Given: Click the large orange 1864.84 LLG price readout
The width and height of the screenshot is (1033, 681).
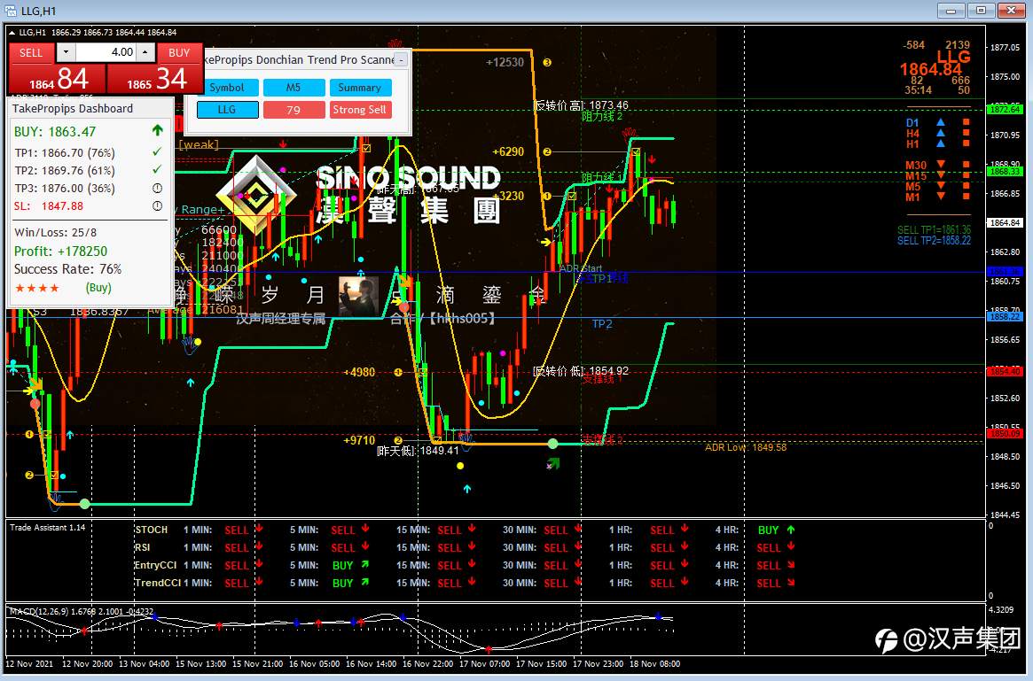Looking at the screenshot, I should [x=931, y=70].
